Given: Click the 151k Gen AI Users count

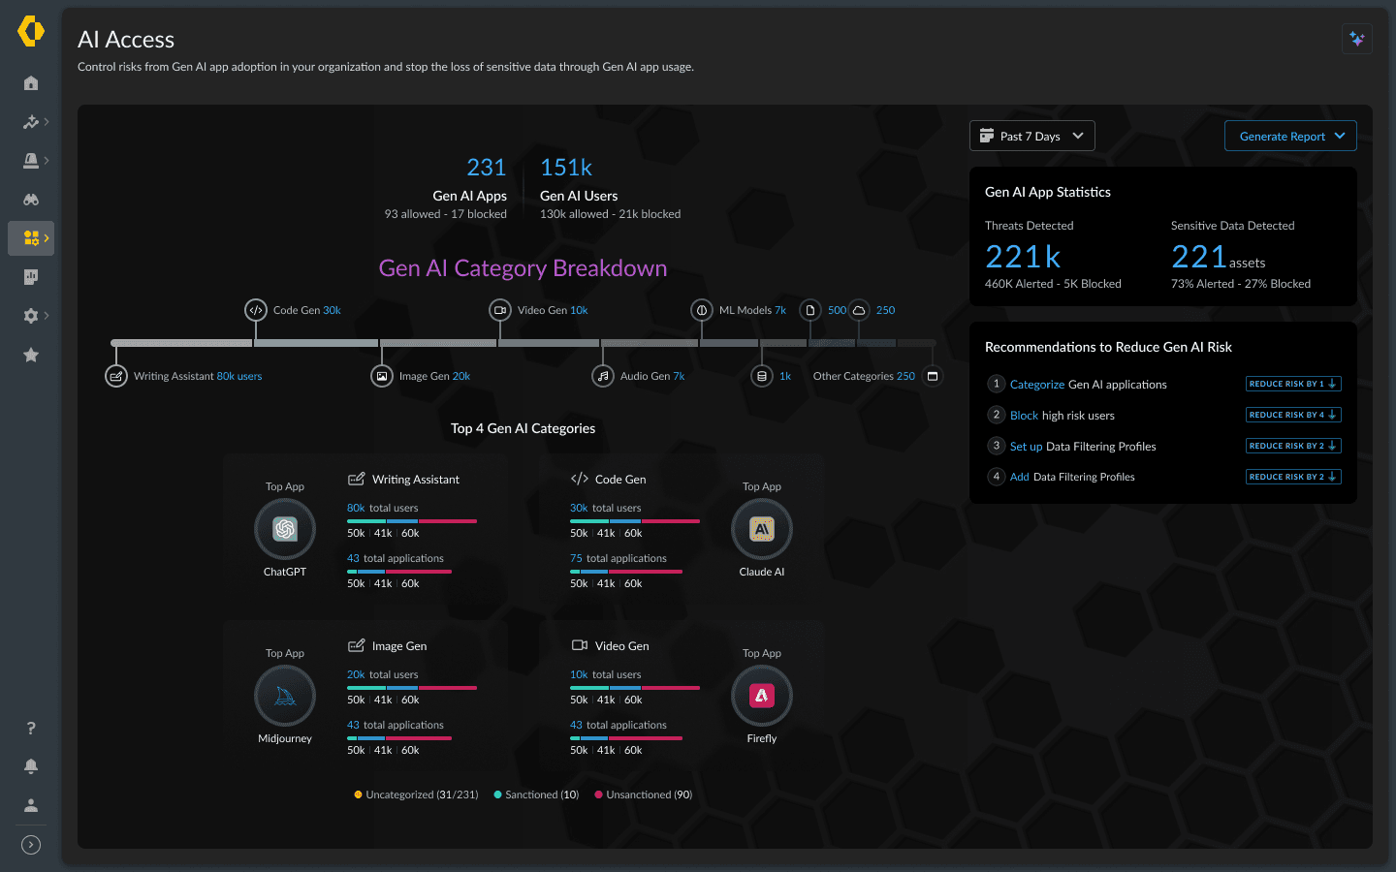Looking at the screenshot, I should [x=566, y=168].
